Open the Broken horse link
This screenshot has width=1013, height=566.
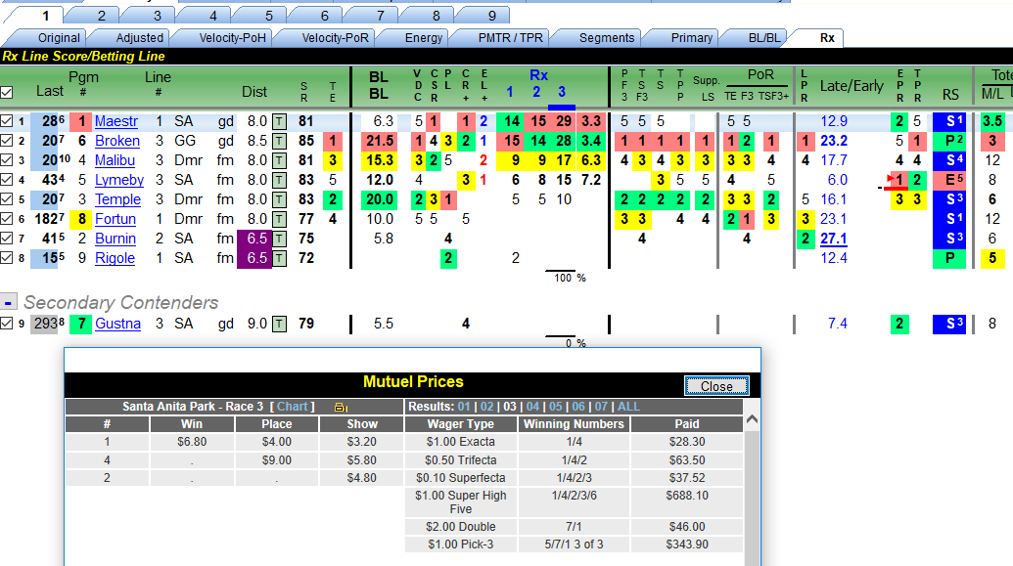click(116, 141)
